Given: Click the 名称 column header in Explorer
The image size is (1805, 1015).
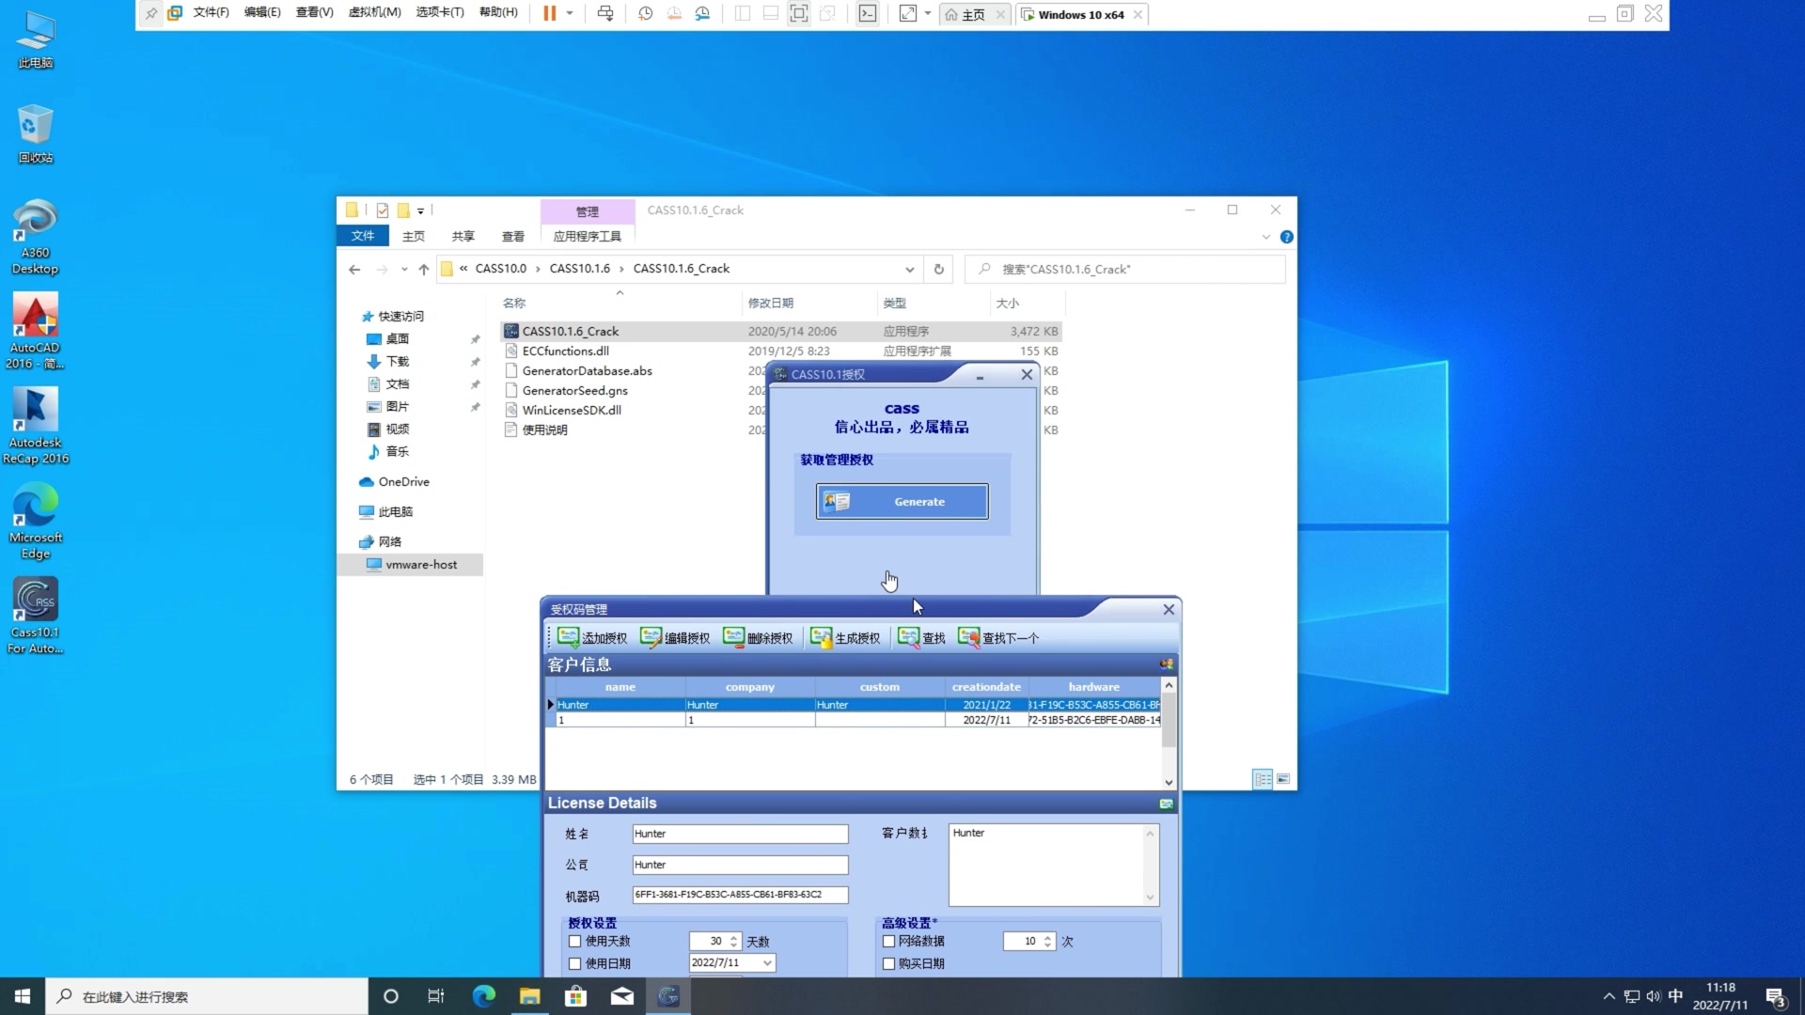Looking at the screenshot, I should tap(513, 303).
